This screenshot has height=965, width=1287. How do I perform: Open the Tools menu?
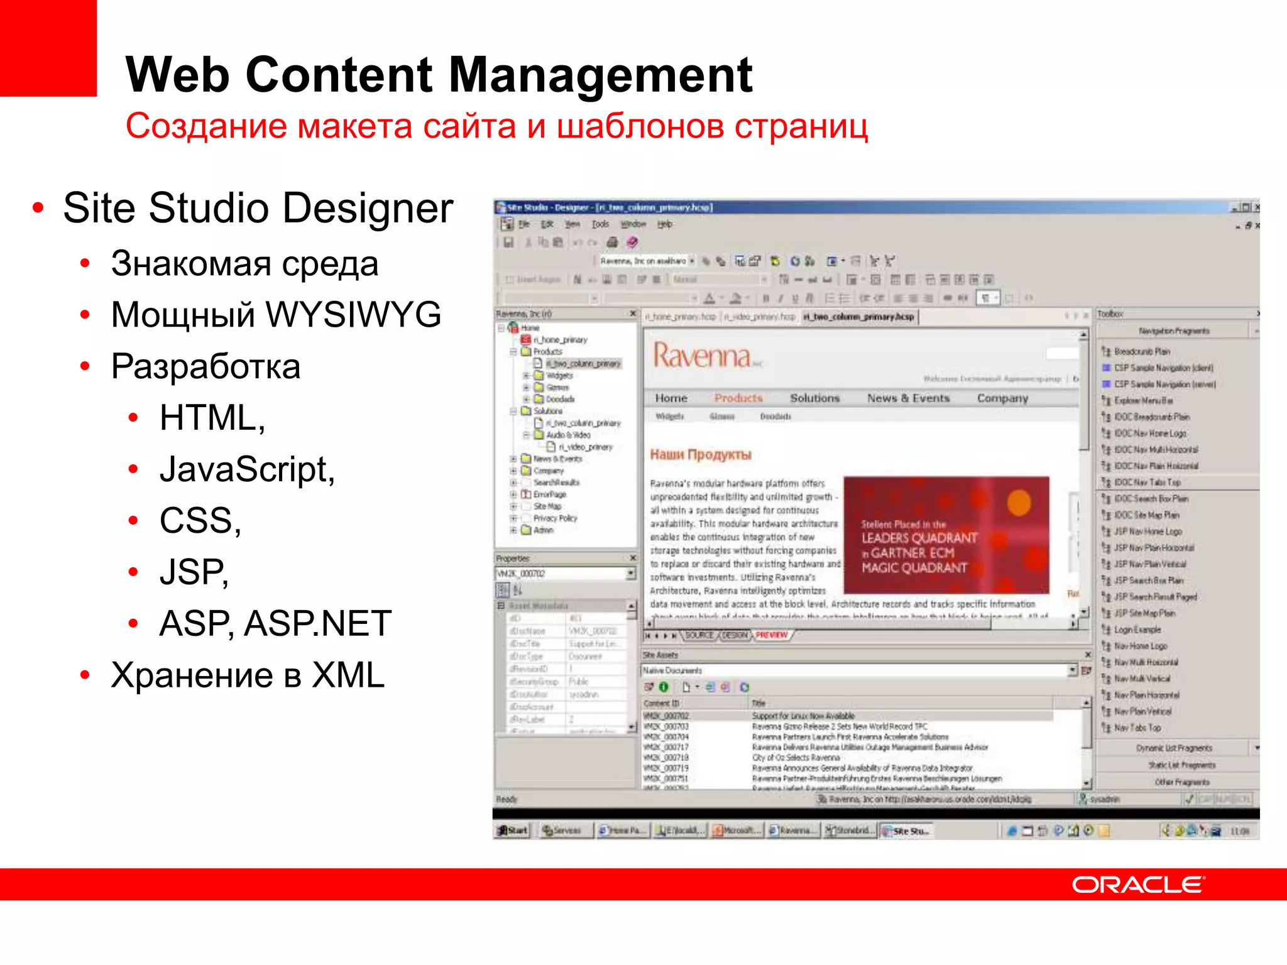point(600,224)
